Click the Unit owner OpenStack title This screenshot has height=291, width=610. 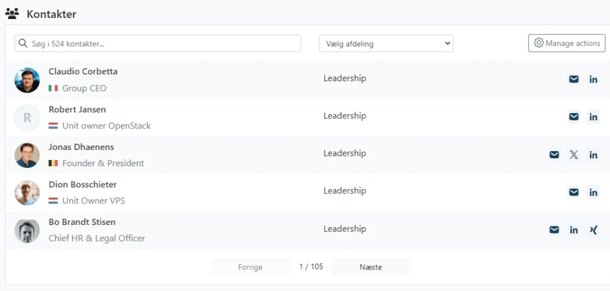(107, 126)
